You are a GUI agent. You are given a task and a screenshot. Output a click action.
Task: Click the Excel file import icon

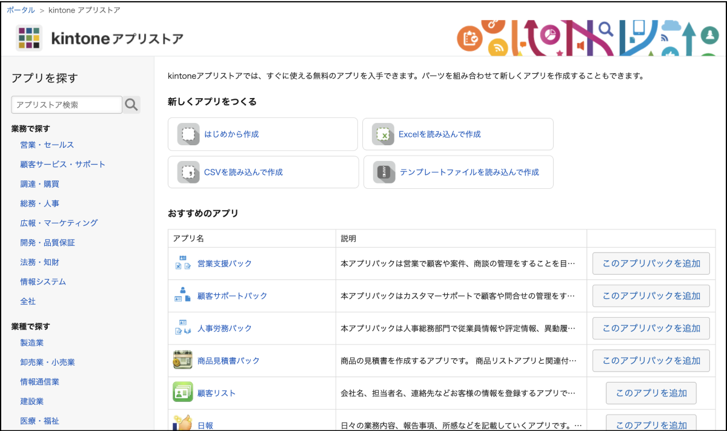383,134
